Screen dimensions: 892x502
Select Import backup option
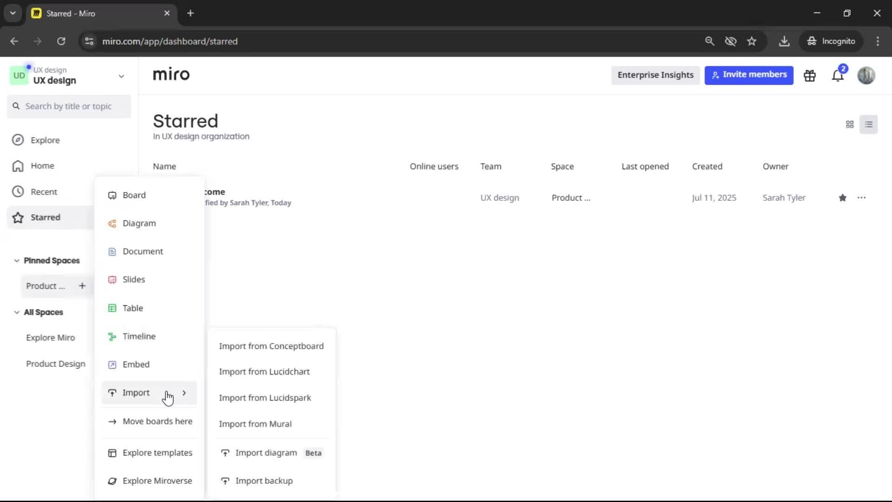271,481
